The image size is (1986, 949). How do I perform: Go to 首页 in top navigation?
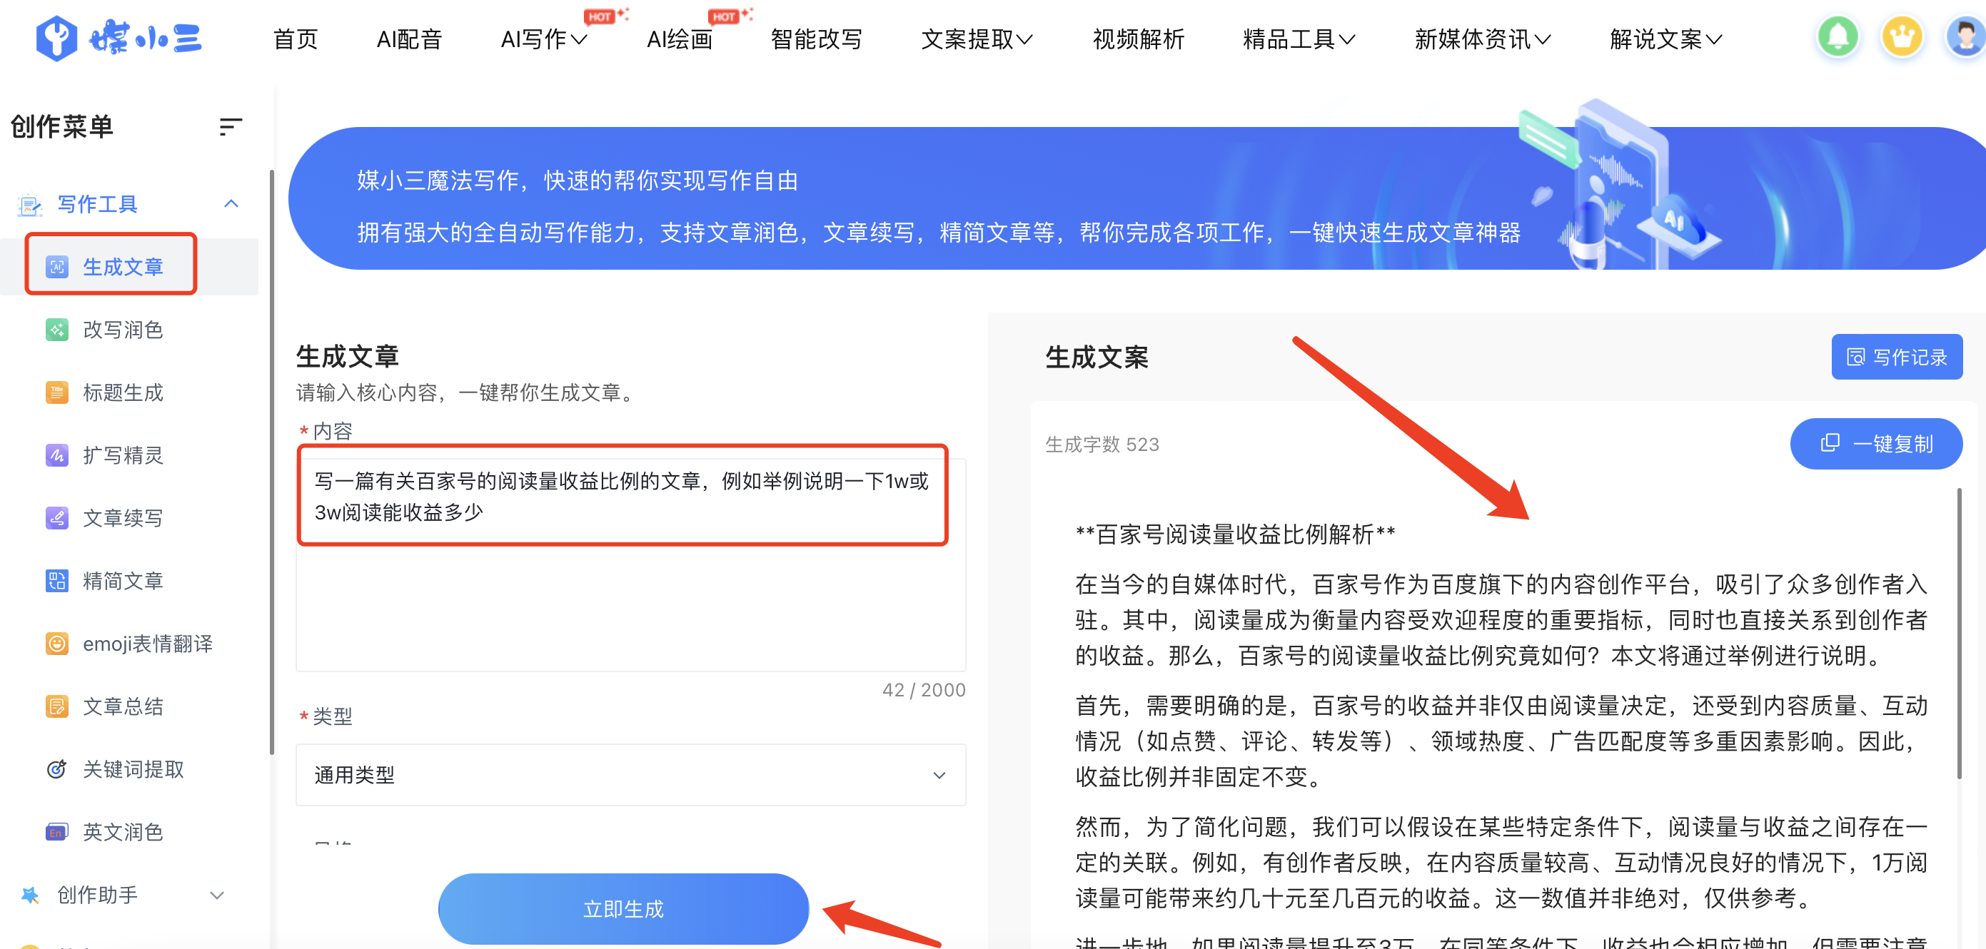(296, 39)
